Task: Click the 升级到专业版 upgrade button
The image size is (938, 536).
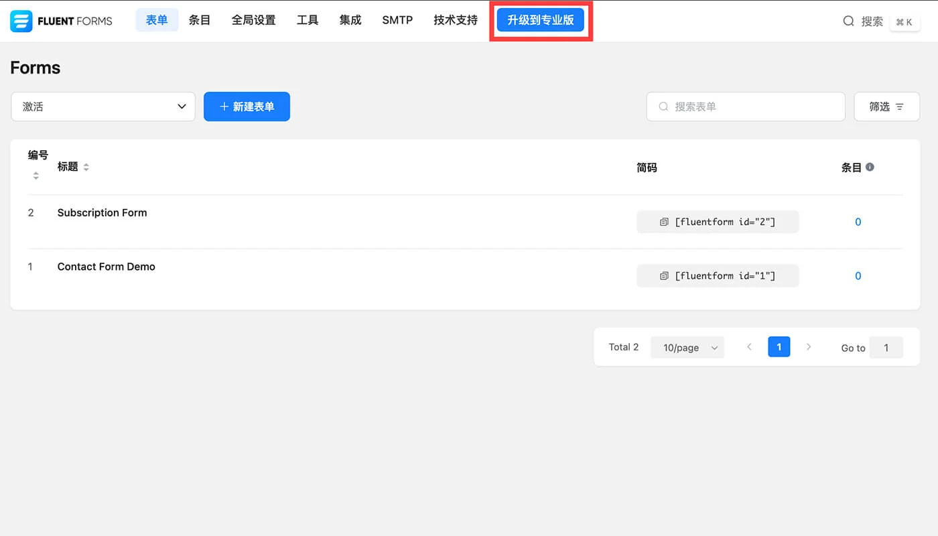Action: point(540,20)
